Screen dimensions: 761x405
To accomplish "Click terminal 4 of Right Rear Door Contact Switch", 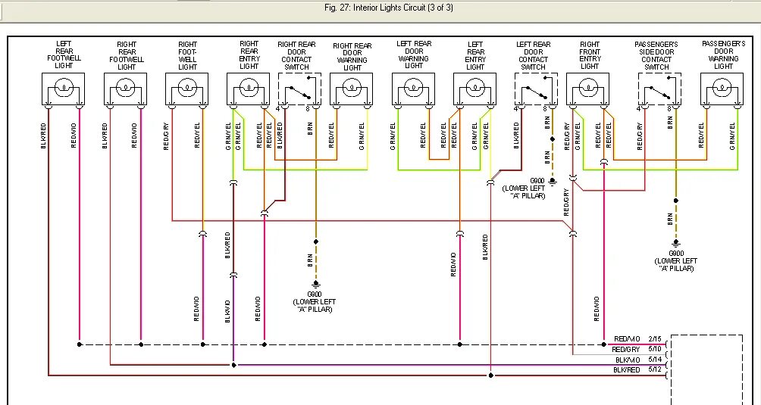I will pos(277,110).
